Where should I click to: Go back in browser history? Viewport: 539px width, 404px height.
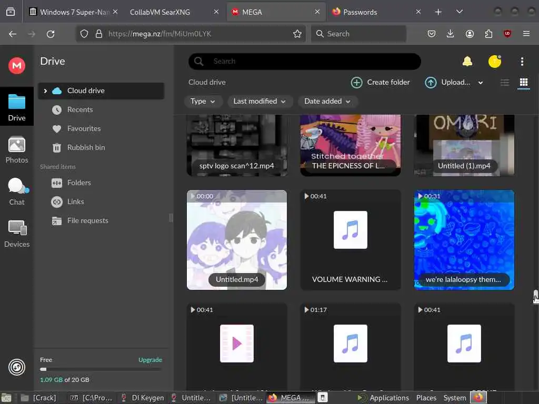(x=13, y=34)
